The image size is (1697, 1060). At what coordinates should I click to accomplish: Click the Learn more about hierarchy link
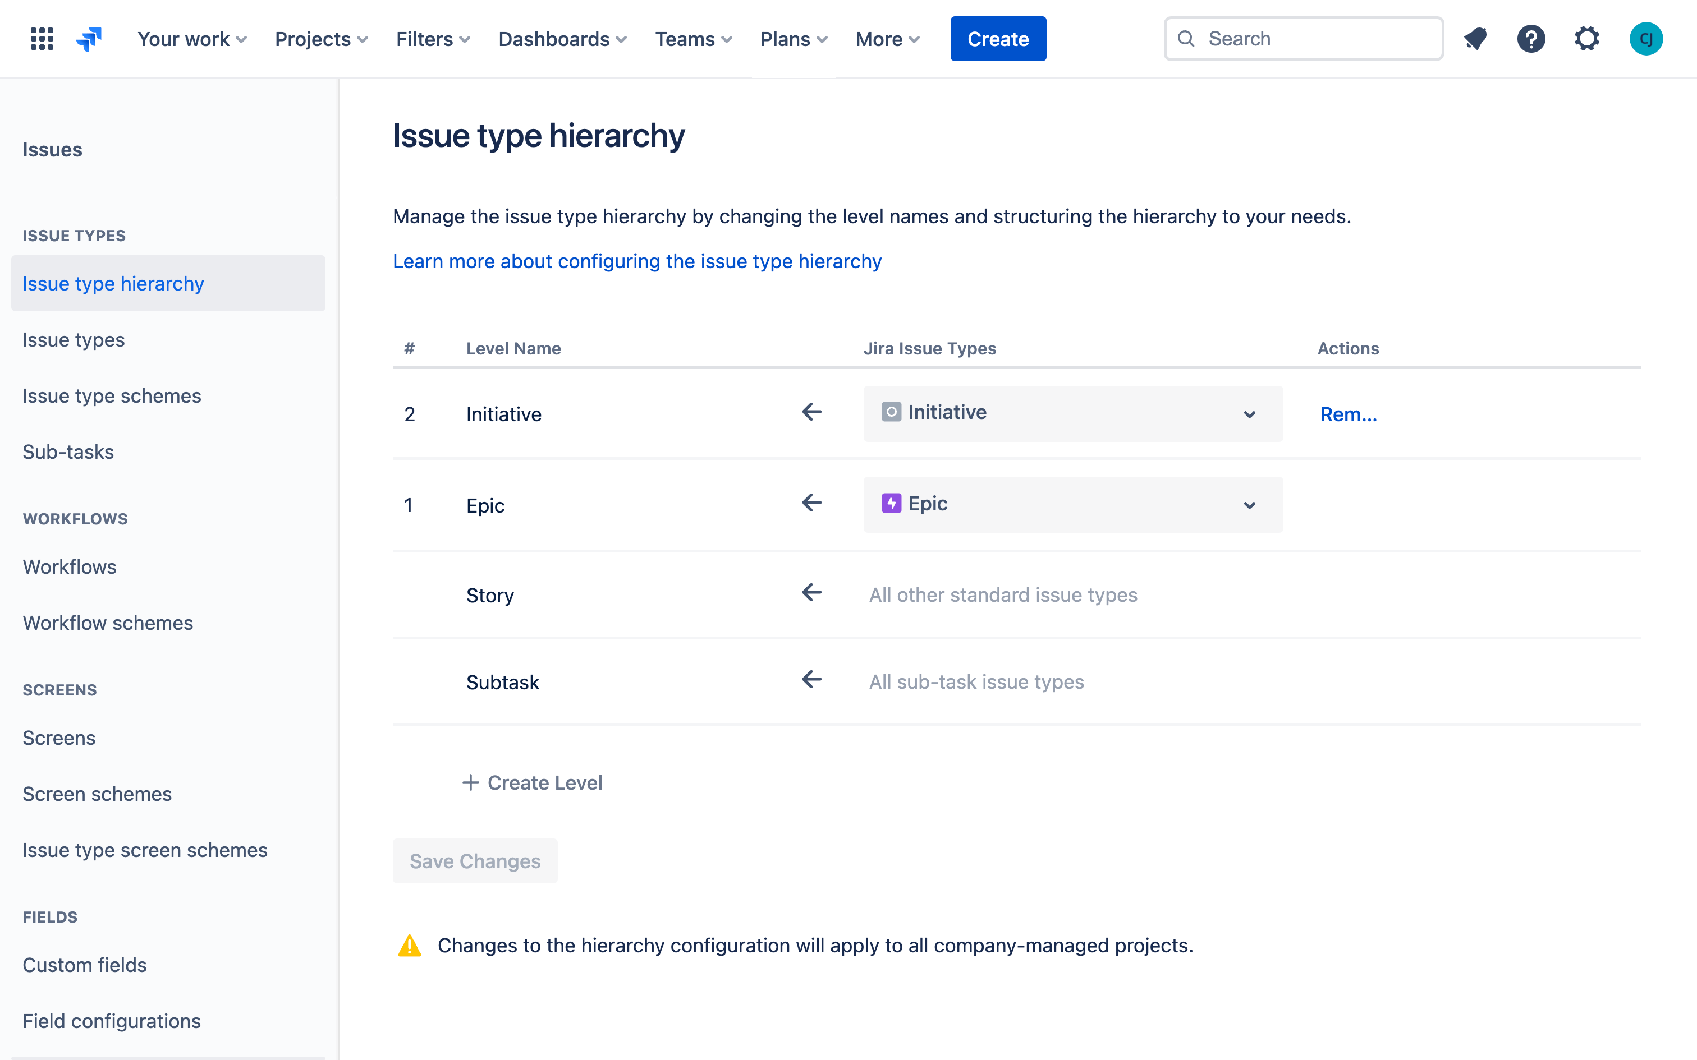tap(636, 260)
